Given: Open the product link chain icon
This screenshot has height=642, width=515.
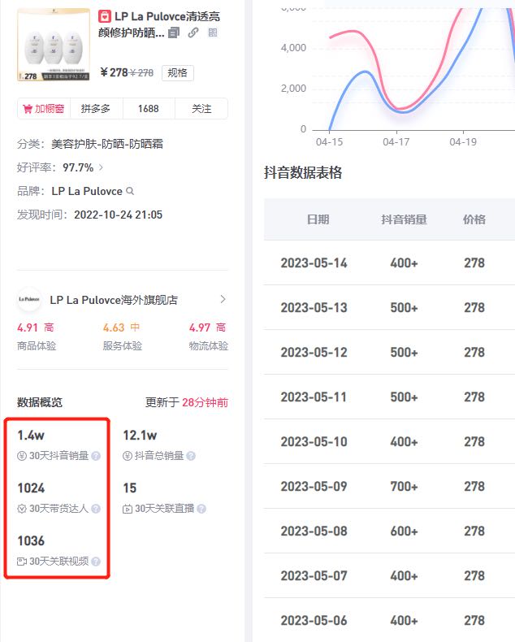Looking at the screenshot, I should [193, 33].
